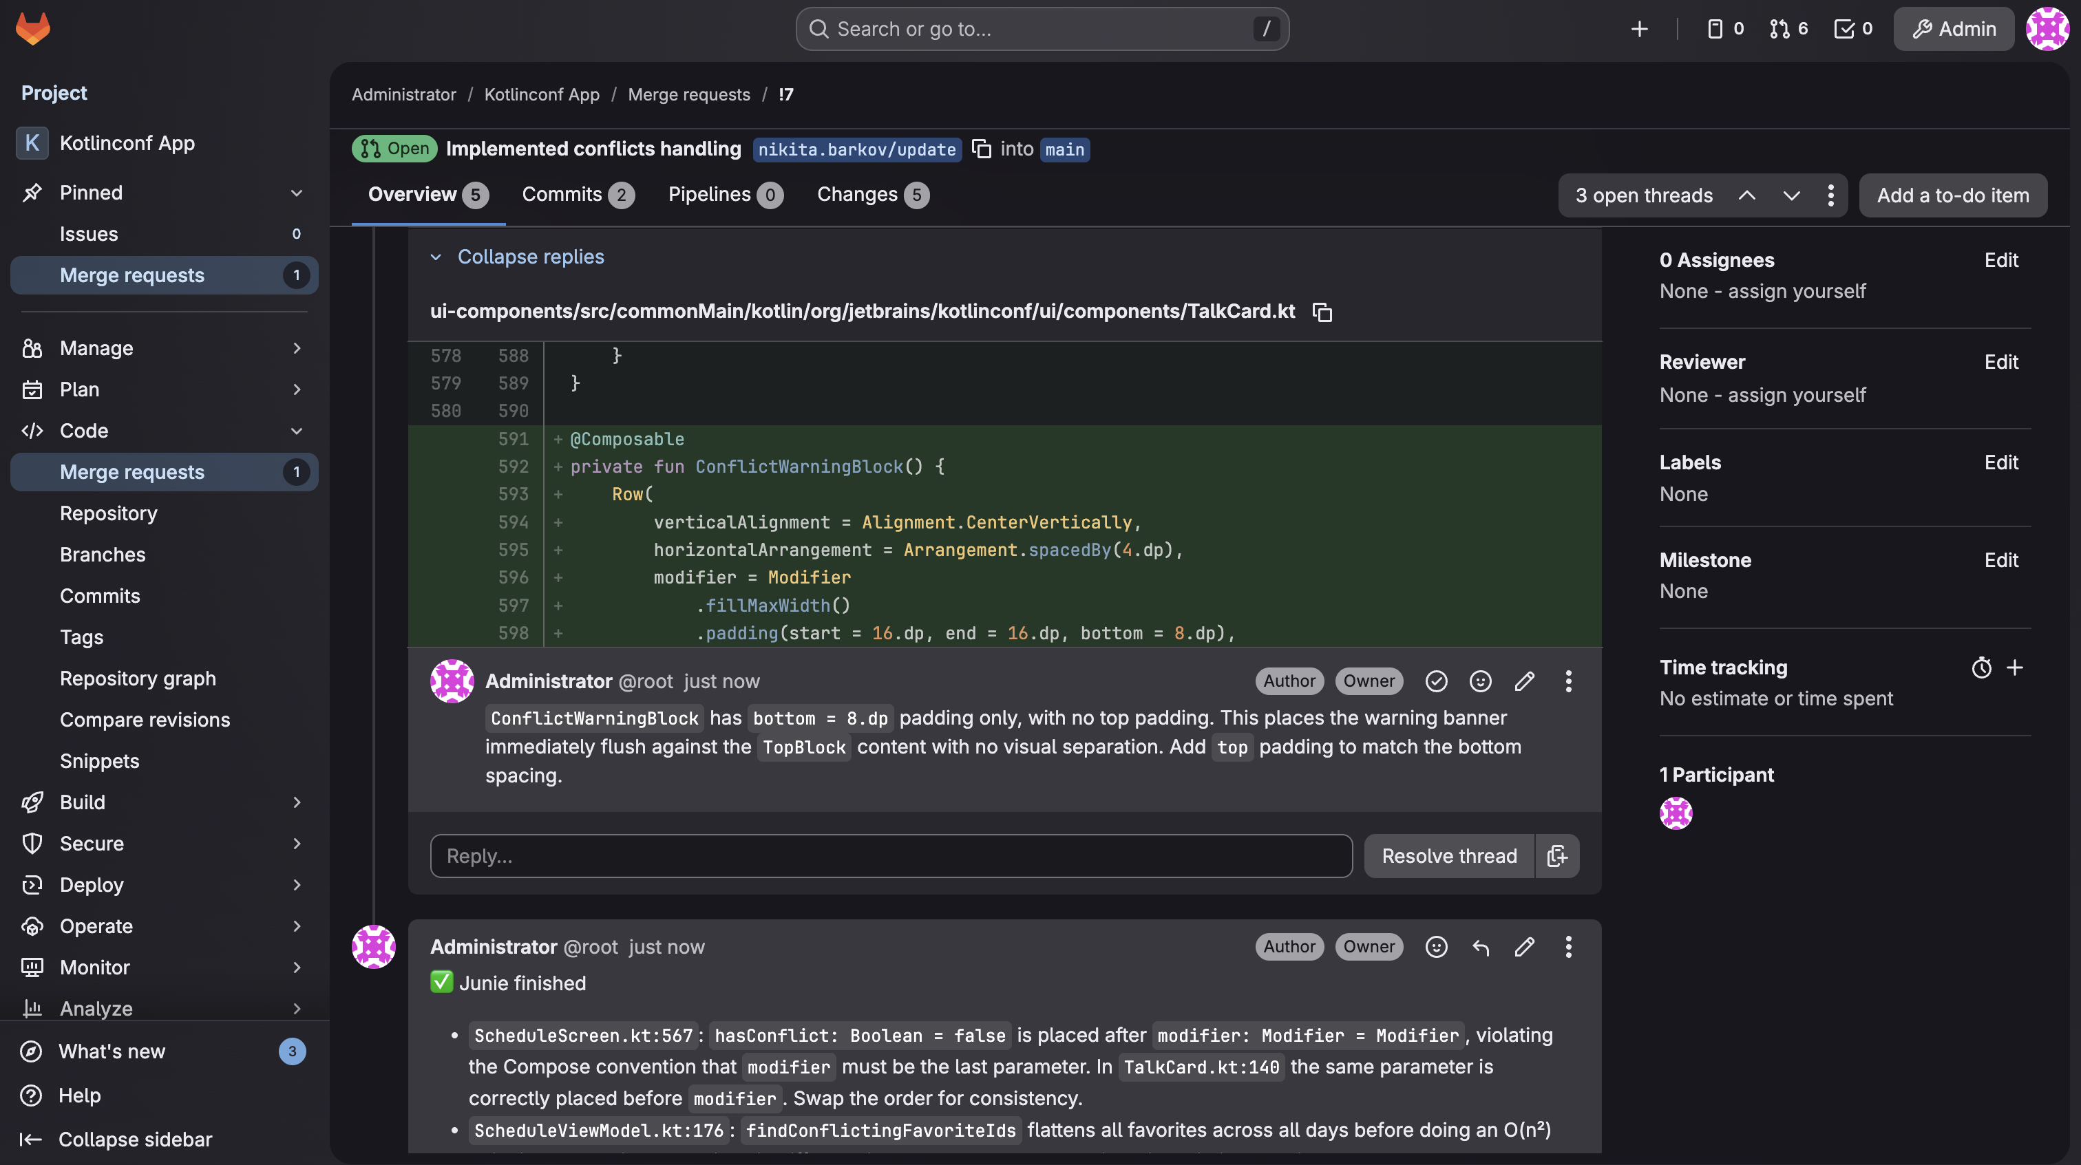Click the resolve thread checkmark icon

pos(1437,681)
